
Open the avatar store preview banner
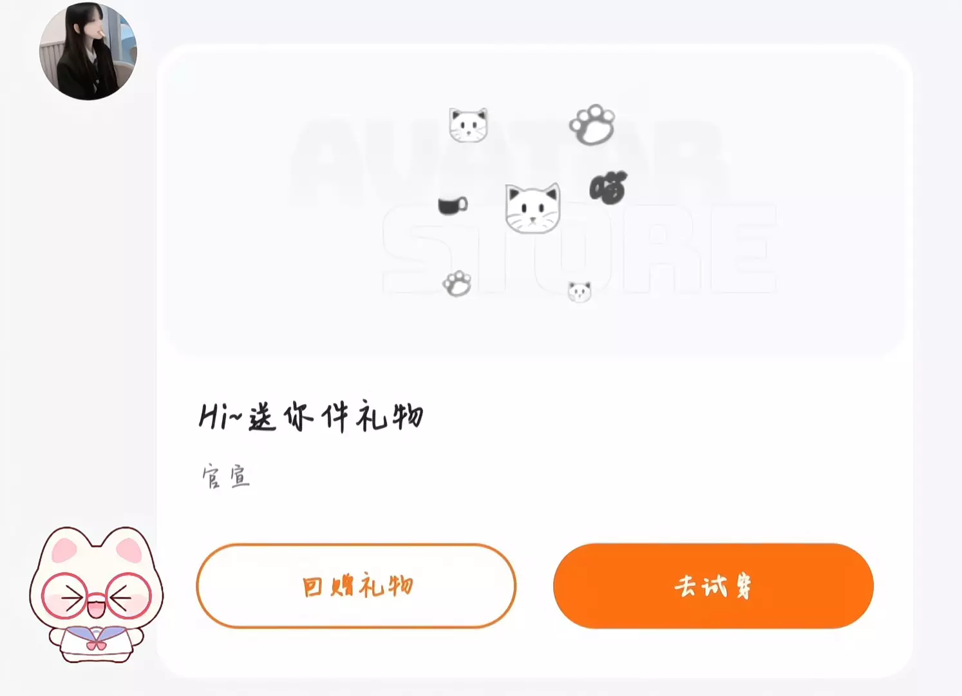535,201
